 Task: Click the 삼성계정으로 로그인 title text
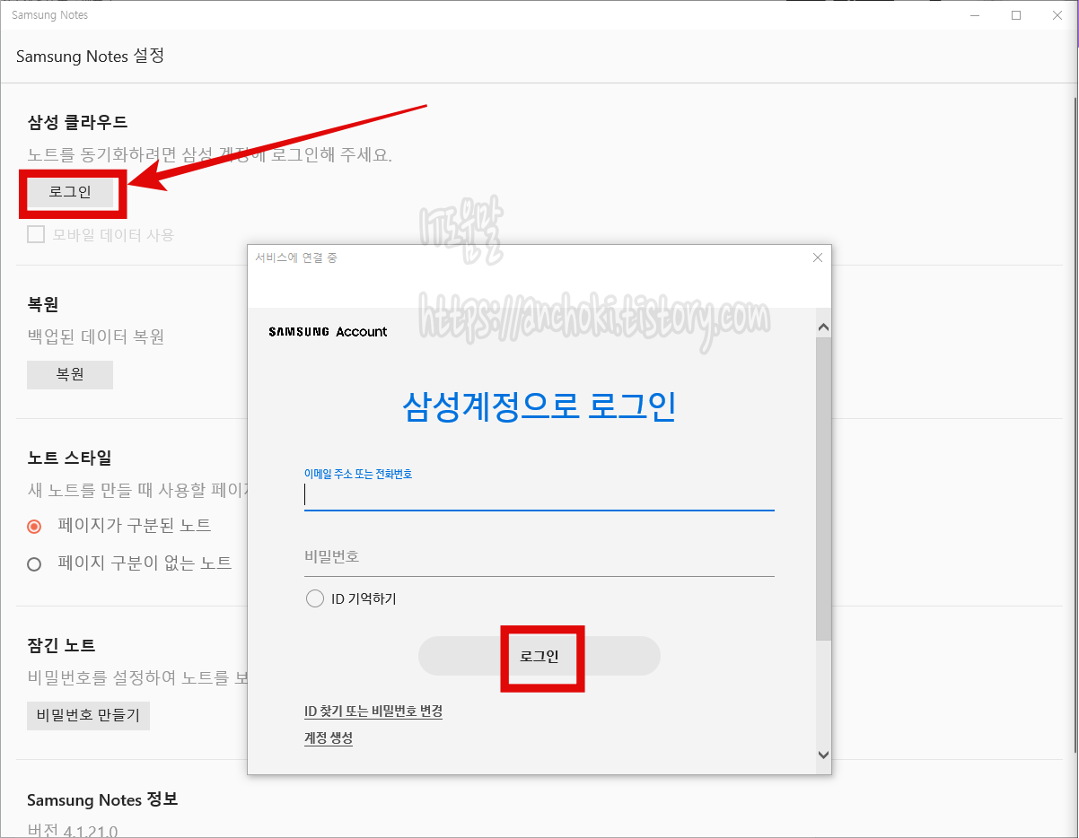[539, 406]
